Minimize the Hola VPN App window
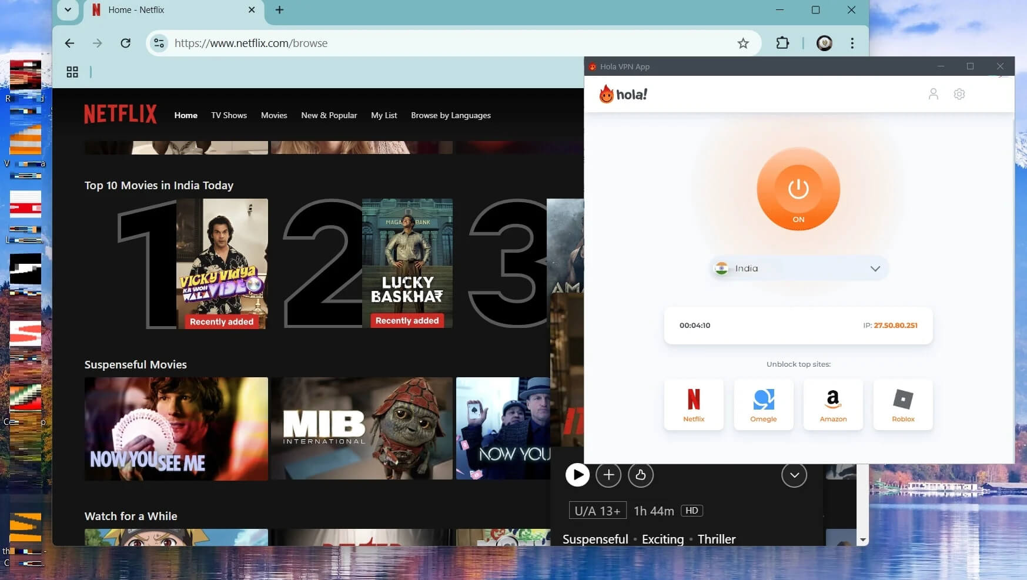Screen dimensions: 1027x580 (x=941, y=66)
